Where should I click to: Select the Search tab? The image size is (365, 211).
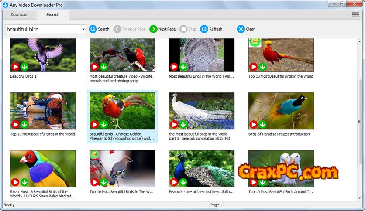pos(53,14)
